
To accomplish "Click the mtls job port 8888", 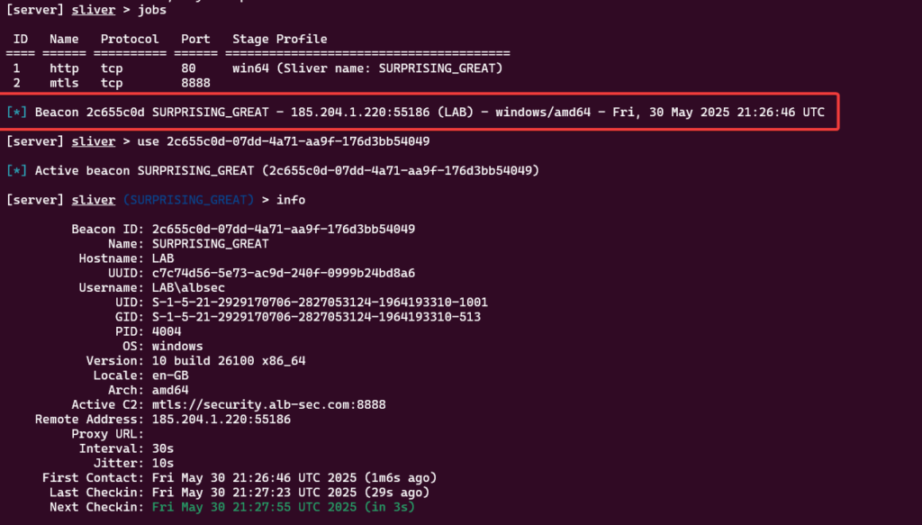I will (x=195, y=83).
